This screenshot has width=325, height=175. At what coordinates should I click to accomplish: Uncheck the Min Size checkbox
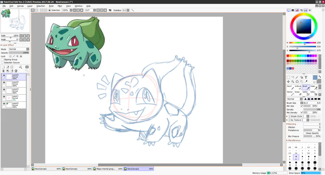pos(302,106)
